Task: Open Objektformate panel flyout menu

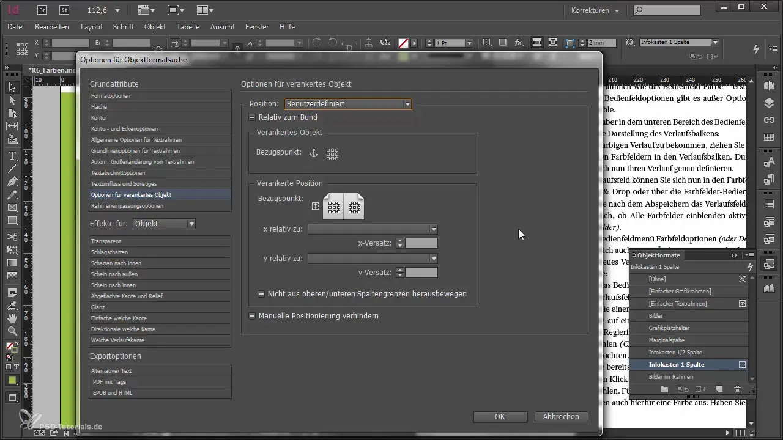Action: (749, 255)
